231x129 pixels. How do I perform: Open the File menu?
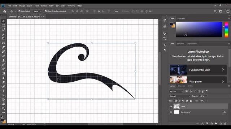tap(9, 6)
